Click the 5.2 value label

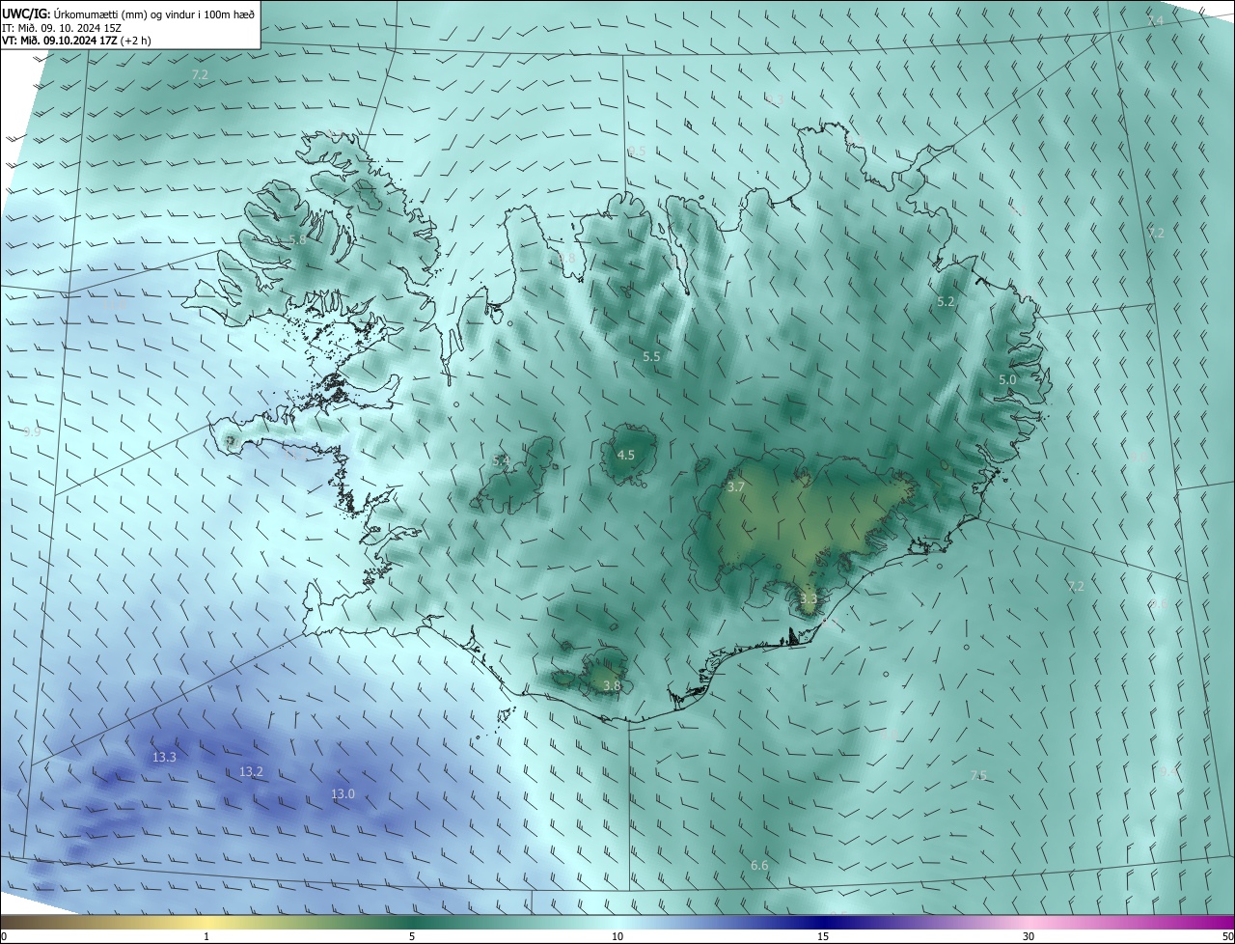(x=946, y=302)
